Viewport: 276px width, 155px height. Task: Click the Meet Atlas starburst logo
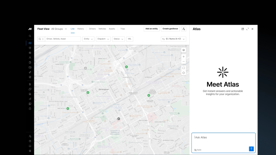(x=223, y=72)
